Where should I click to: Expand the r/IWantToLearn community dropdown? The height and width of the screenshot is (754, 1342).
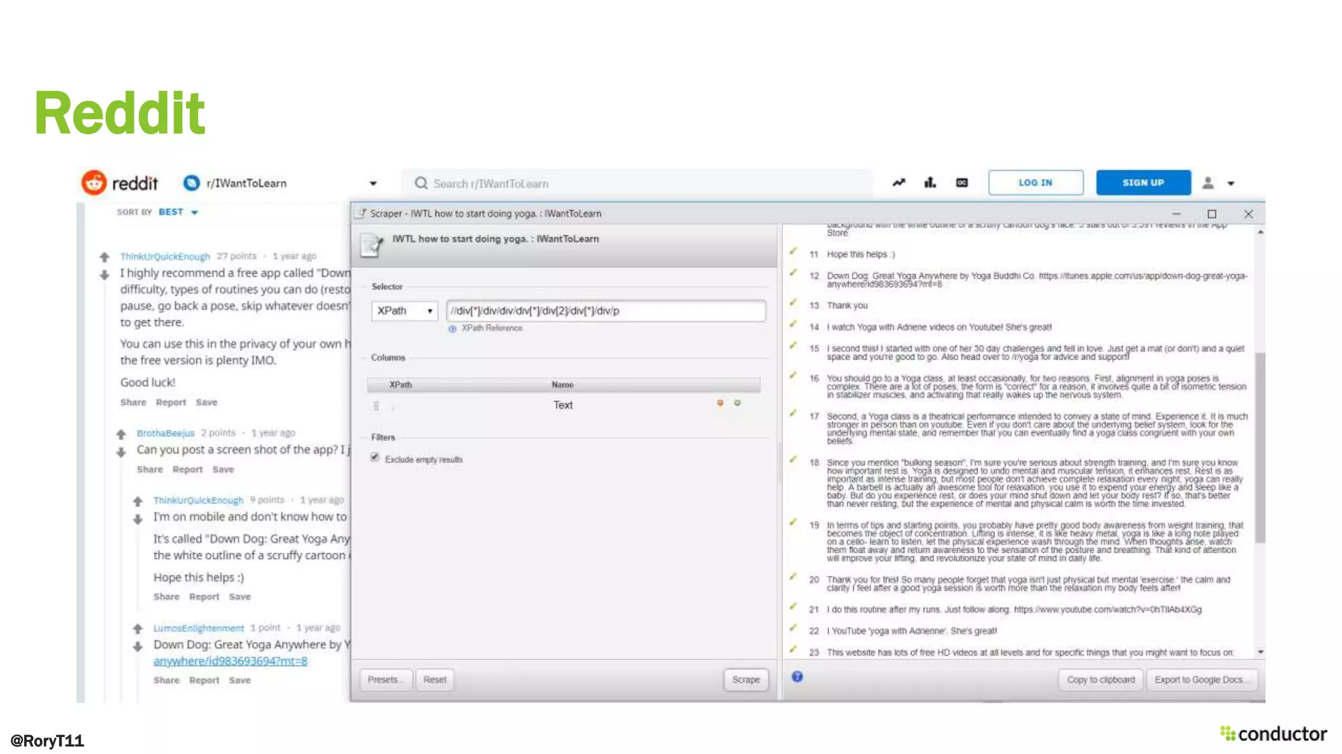coord(373,183)
